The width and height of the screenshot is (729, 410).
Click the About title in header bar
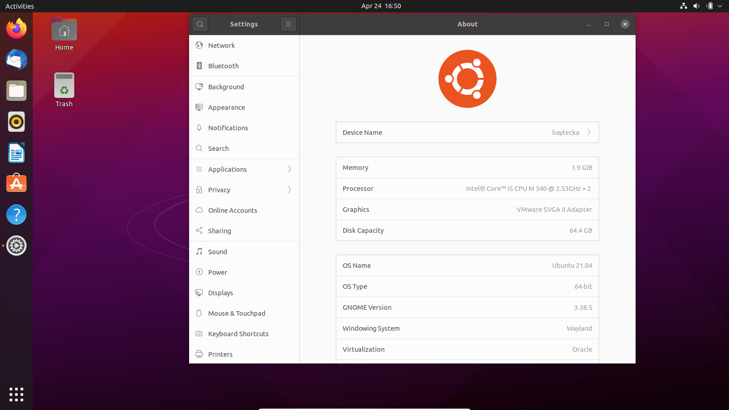(x=467, y=24)
